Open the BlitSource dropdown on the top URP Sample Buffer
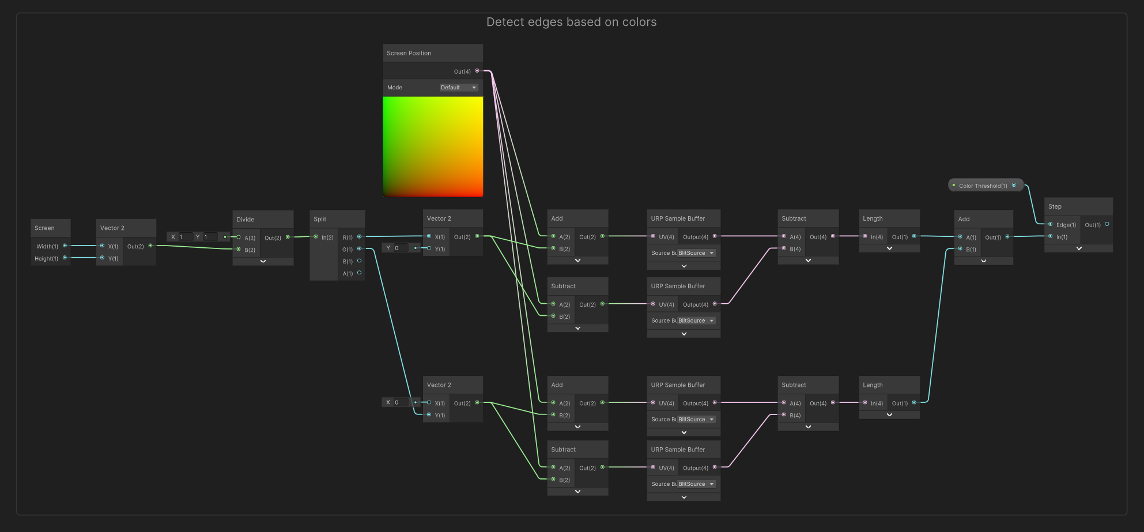The width and height of the screenshot is (1144, 532). 695,252
